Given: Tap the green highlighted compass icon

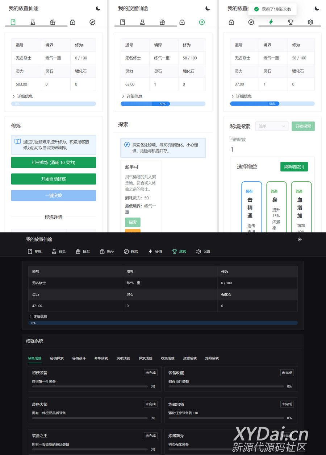Looking at the screenshot, I should coord(202,22).
